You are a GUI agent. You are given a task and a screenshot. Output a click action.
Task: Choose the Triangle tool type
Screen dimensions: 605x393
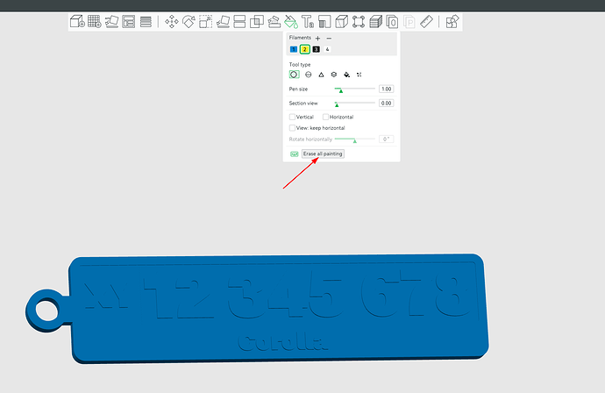click(321, 75)
